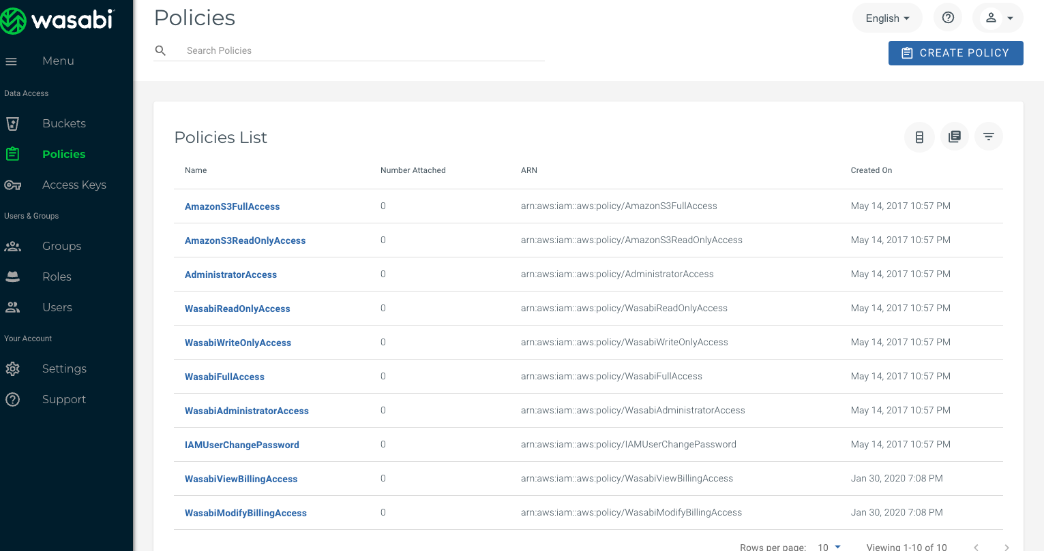Click the search magnifier icon
This screenshot has width=1044, height=551.
tap(161, 50)
